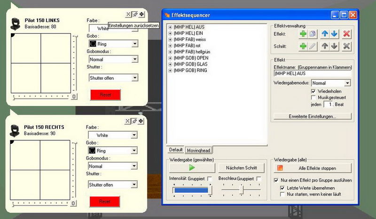
Task: Add a new step in Schritt row
Action: 303,46
